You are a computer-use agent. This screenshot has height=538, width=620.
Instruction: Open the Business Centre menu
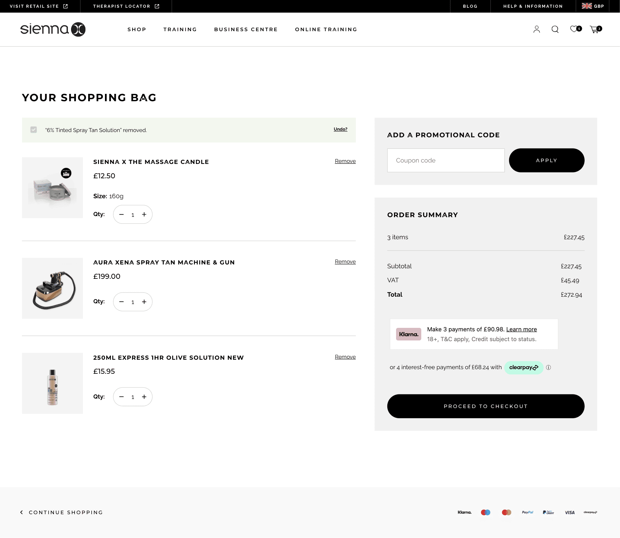(246, 29)
